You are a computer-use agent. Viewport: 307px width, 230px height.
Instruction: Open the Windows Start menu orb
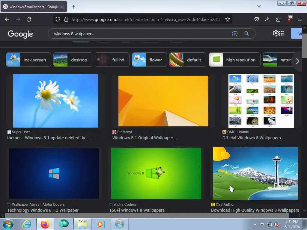[8, 224]
